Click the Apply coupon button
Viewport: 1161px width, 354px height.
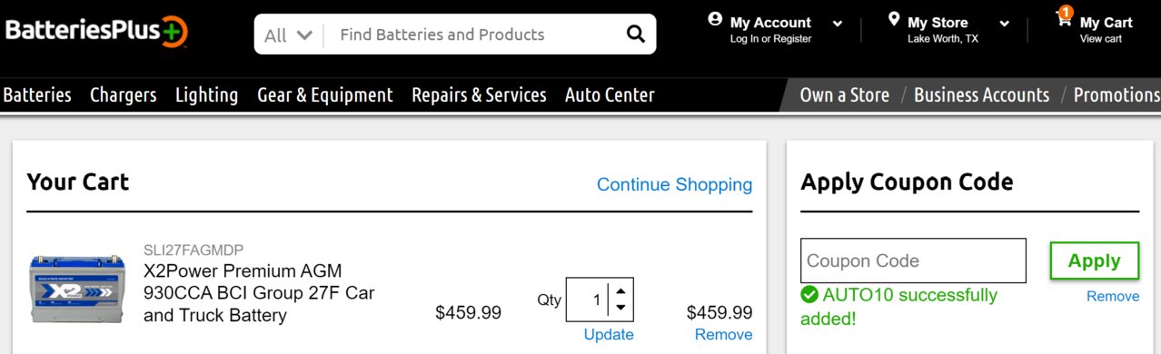coord(1094,261)
